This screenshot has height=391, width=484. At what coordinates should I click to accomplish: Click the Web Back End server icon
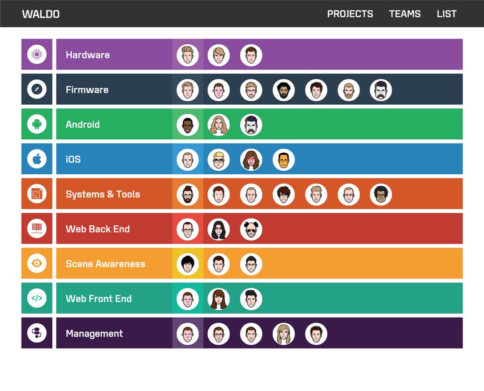pos(37,228)
